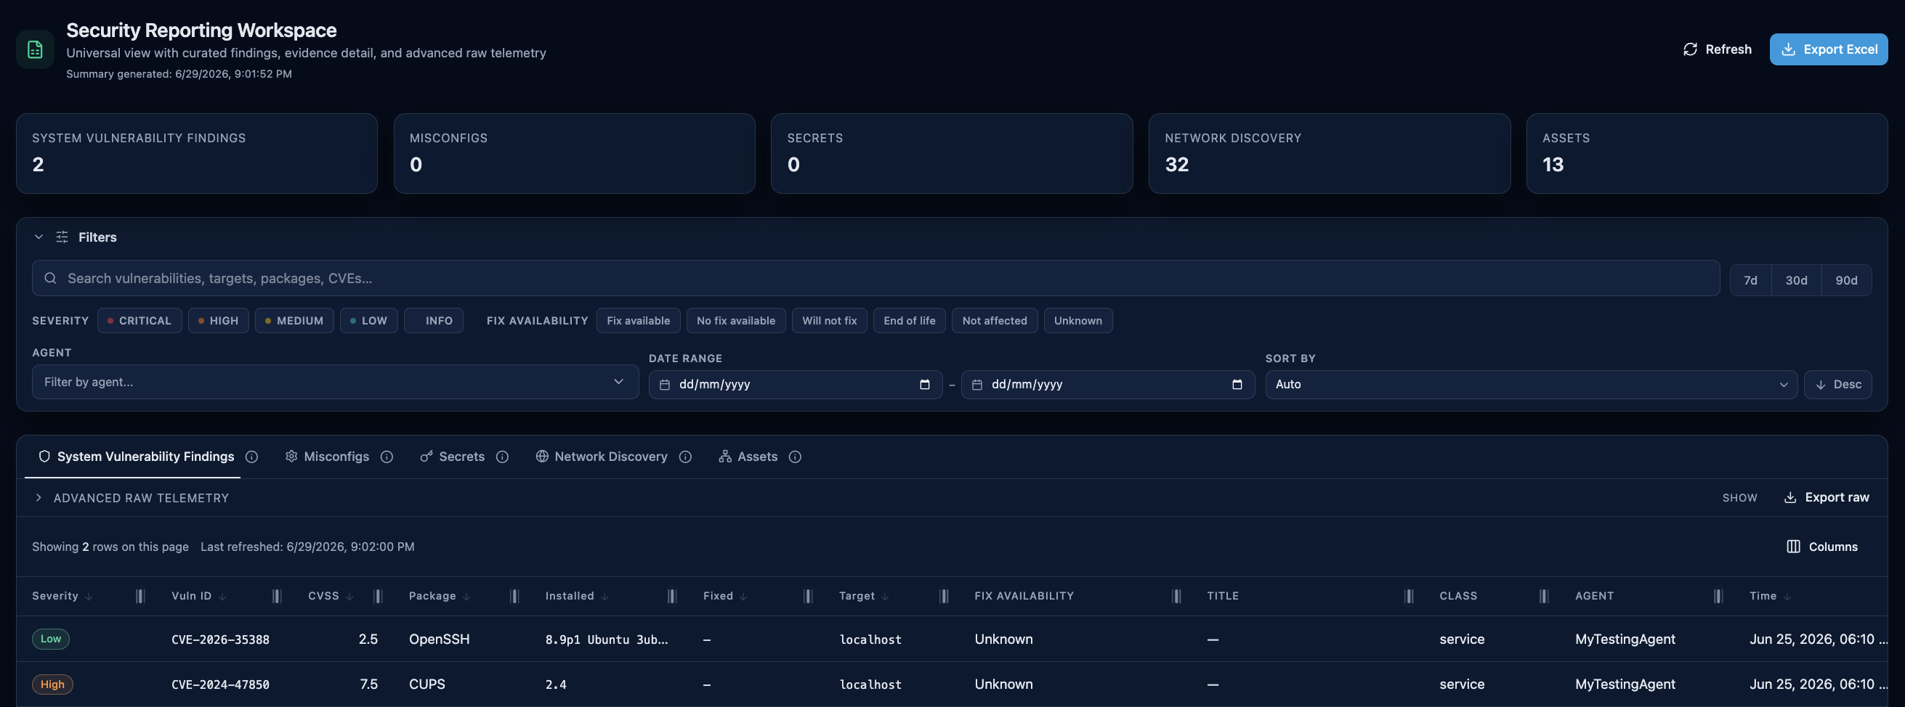Click the Vuln ID column resize handle
Screen dimensions: 1905x707
click(277, 596)
